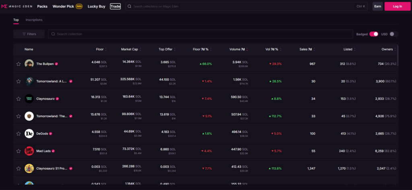Click The Bullpen floor 4.046 SOL
The image size is (412, 190).
tap(99, 62)
